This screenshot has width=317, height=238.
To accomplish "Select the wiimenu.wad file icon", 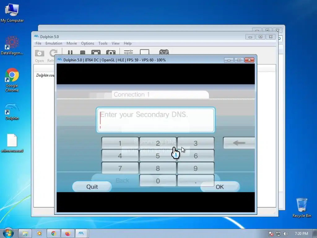I will [12, 143].
